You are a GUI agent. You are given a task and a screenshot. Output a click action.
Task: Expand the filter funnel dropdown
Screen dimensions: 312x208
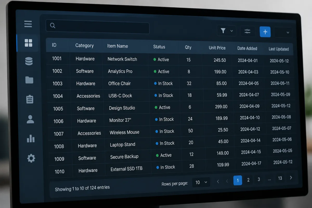pyautogui.click(x=226, y=31)
